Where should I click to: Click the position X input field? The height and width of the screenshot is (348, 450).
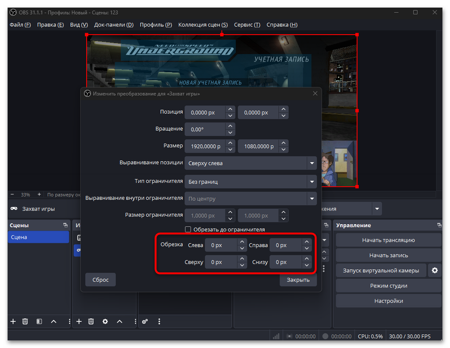(205, 112)
